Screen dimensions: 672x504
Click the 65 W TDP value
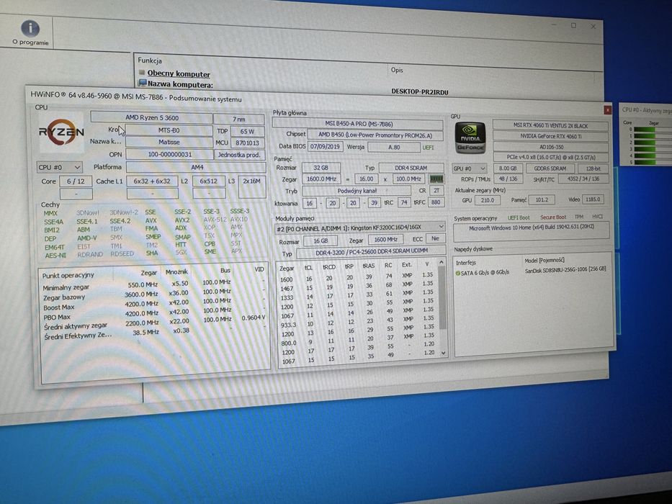click(247, 131)
